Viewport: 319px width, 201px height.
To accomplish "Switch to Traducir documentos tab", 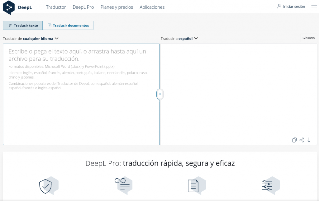I will [x=68, y=26].
